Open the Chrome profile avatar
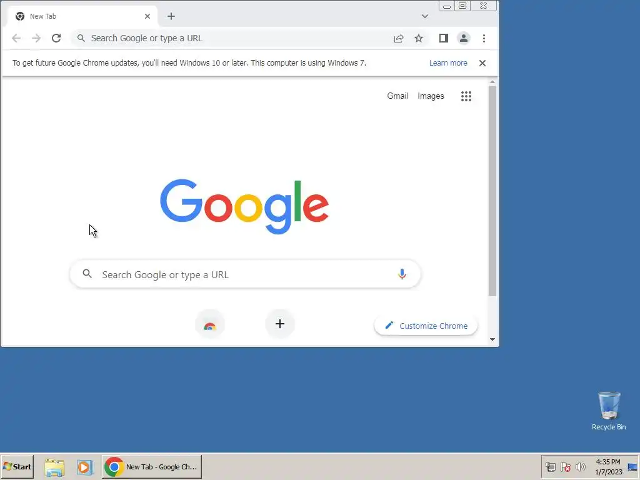This screenshot has height=480, width=640. pyautogui.click(x=464, y=38)
